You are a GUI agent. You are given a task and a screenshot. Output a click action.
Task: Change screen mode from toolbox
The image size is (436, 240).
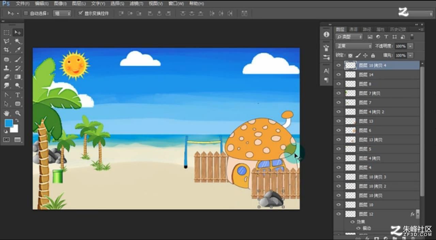pos(18,140)
